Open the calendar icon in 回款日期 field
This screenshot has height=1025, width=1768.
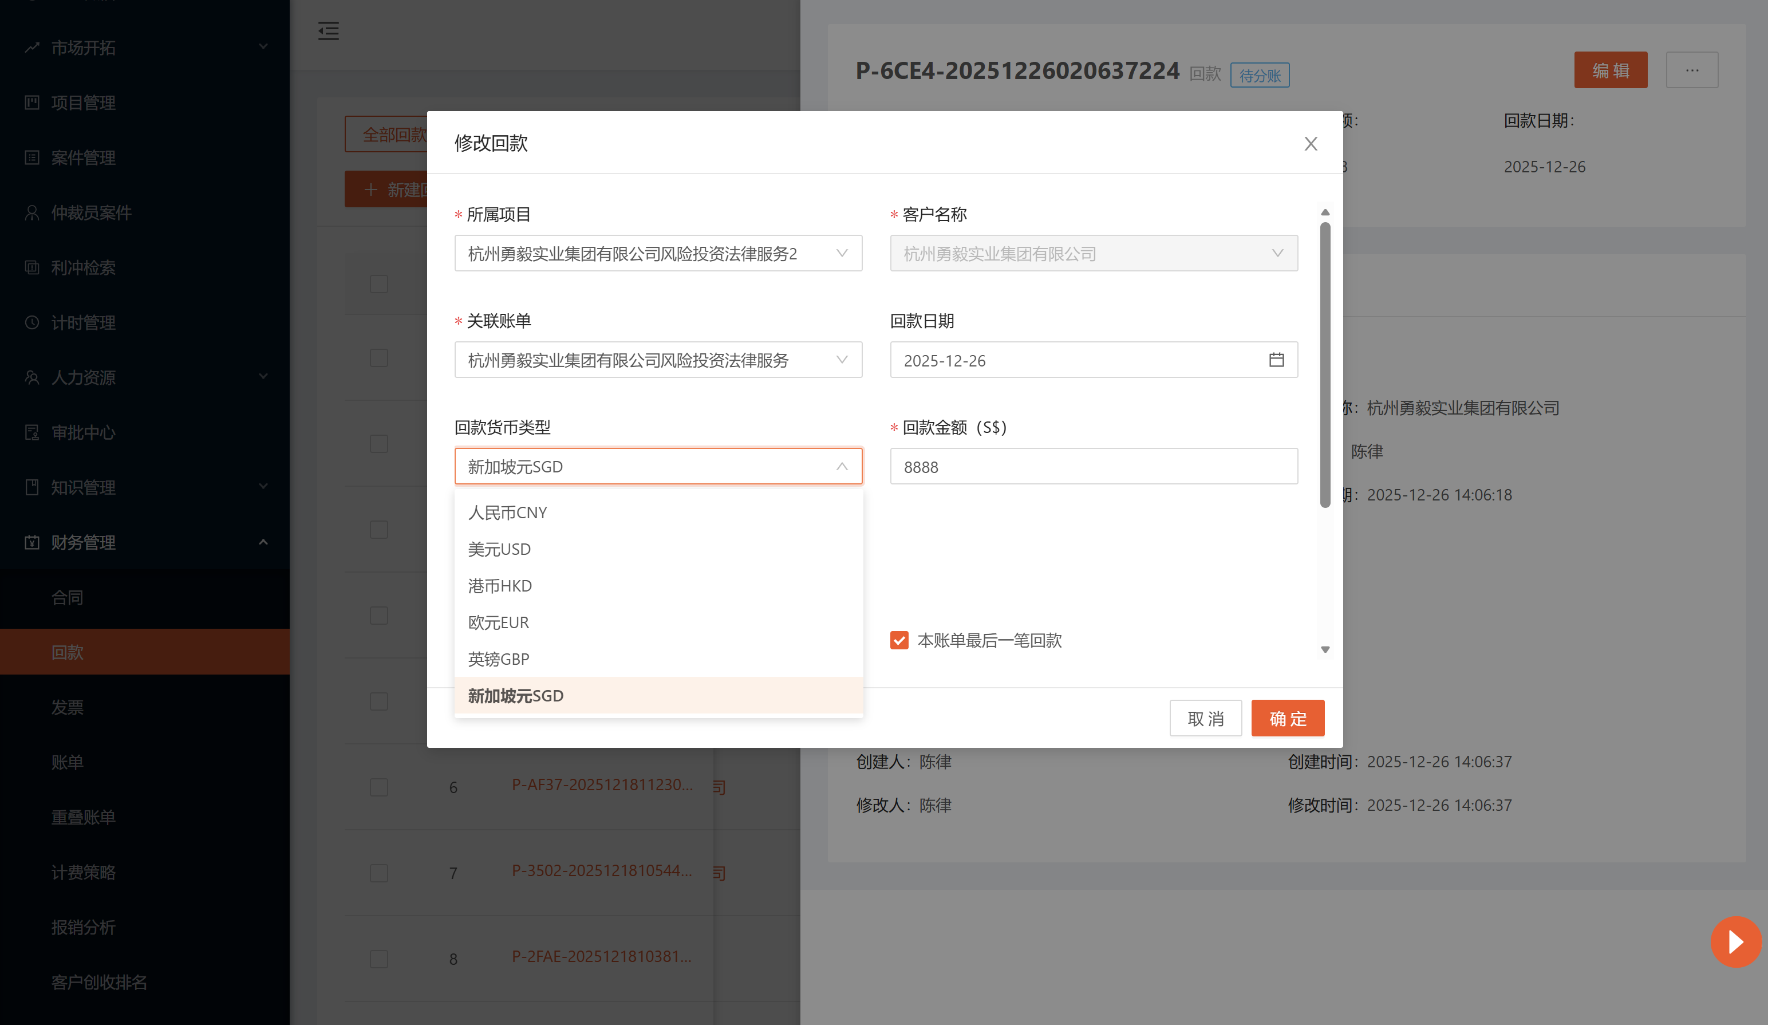tap(1276, 359)
